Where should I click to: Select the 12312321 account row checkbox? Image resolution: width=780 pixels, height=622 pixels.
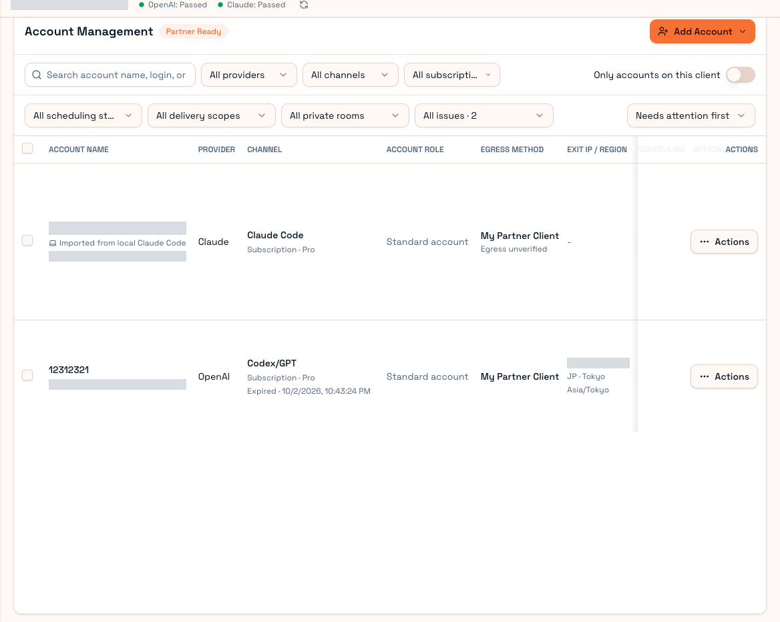click(27, 375)
